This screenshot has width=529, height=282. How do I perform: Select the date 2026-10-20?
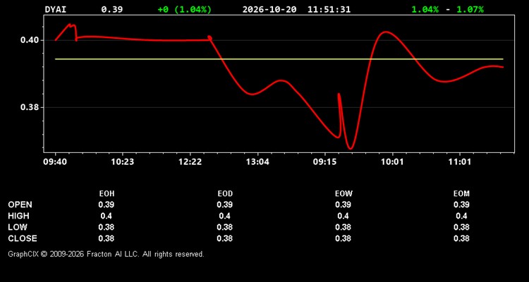269,9
